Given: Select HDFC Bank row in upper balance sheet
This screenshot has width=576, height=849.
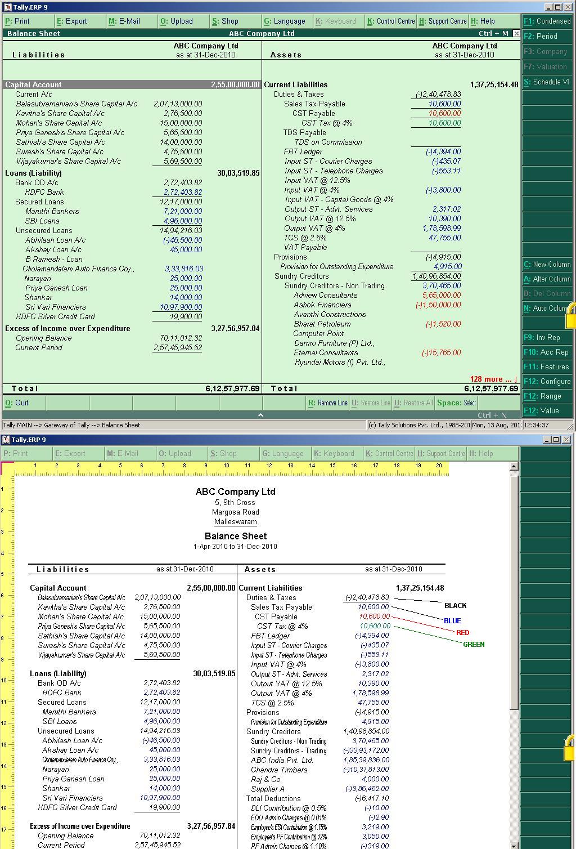Looking at the screenshot, I should tap(44, 192).
